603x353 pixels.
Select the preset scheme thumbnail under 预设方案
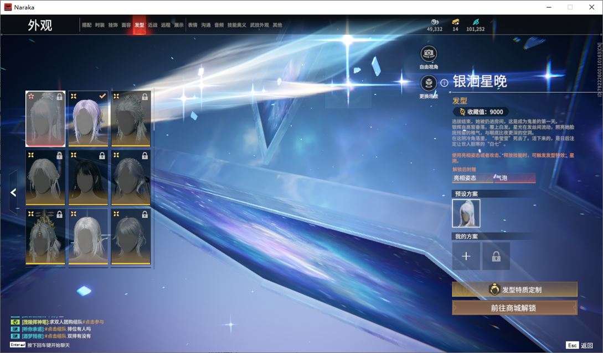point(466,213)
